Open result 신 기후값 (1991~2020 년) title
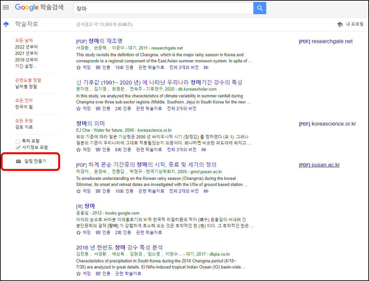Screen dimensions: 369x281 (x=159, y=82)
